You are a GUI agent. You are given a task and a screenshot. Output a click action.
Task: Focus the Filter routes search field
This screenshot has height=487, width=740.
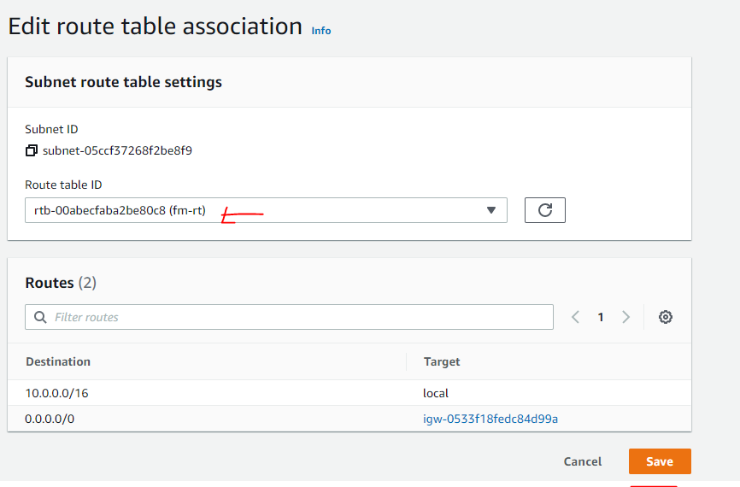(299, 317)
